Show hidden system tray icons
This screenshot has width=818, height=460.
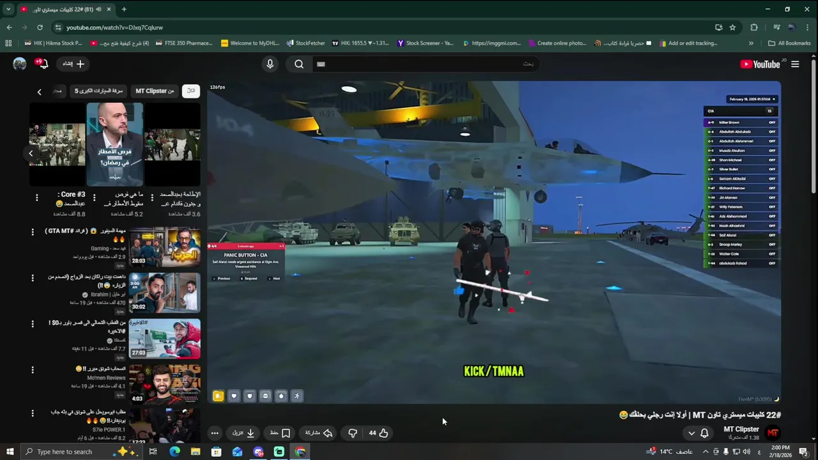tap(706, 452)
